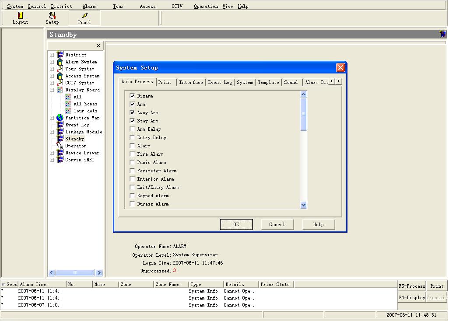Close the System Setup dialog

point(340,67)
